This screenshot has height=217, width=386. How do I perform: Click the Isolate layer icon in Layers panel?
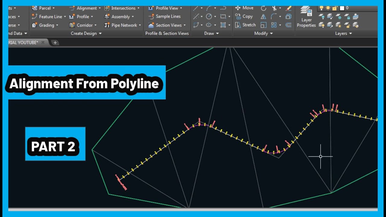click(x=330, y=17)
